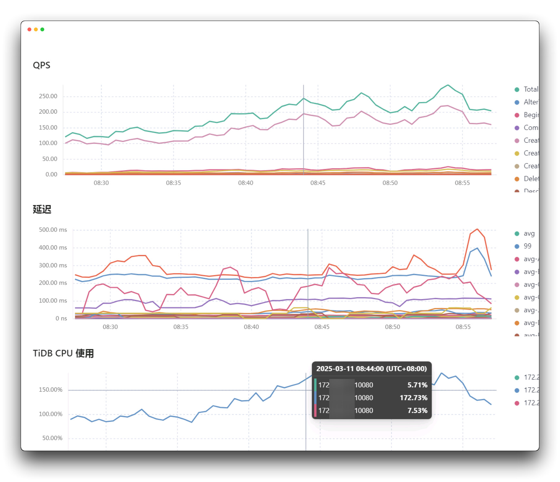
Task: Maximize the window with the green button
Action: 42,29
